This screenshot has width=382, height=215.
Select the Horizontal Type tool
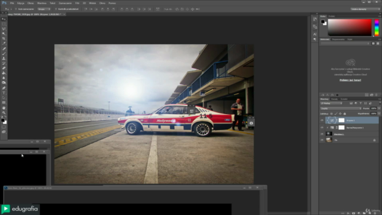coord(4,93)
